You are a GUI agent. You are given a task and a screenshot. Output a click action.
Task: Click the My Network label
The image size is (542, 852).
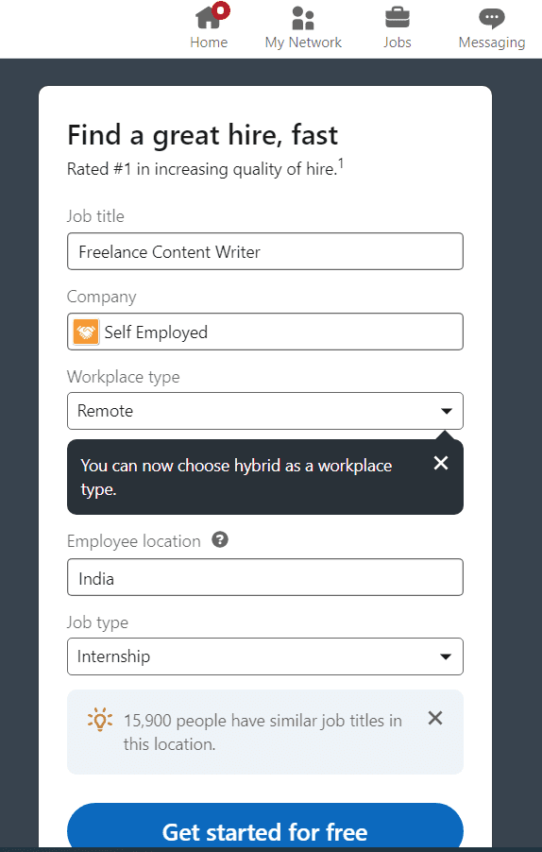tap(303, 43)
